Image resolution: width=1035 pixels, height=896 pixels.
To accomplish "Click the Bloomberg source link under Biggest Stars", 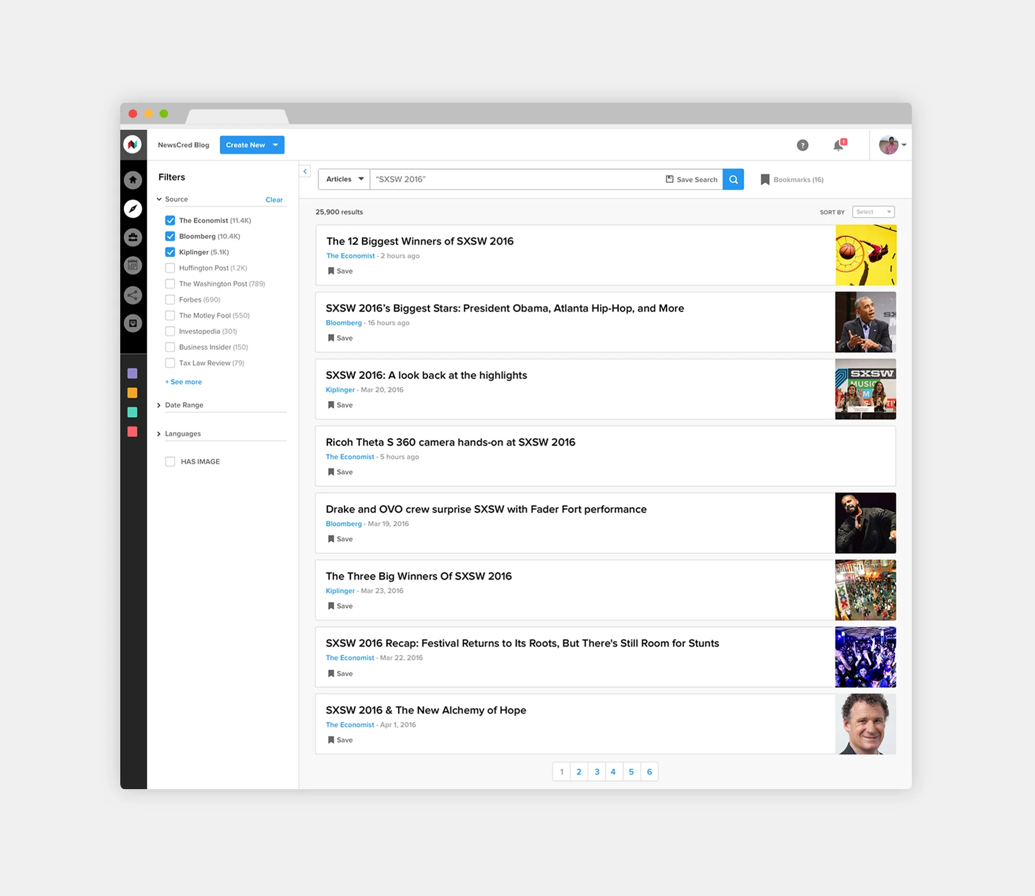I will click(344, 323).
